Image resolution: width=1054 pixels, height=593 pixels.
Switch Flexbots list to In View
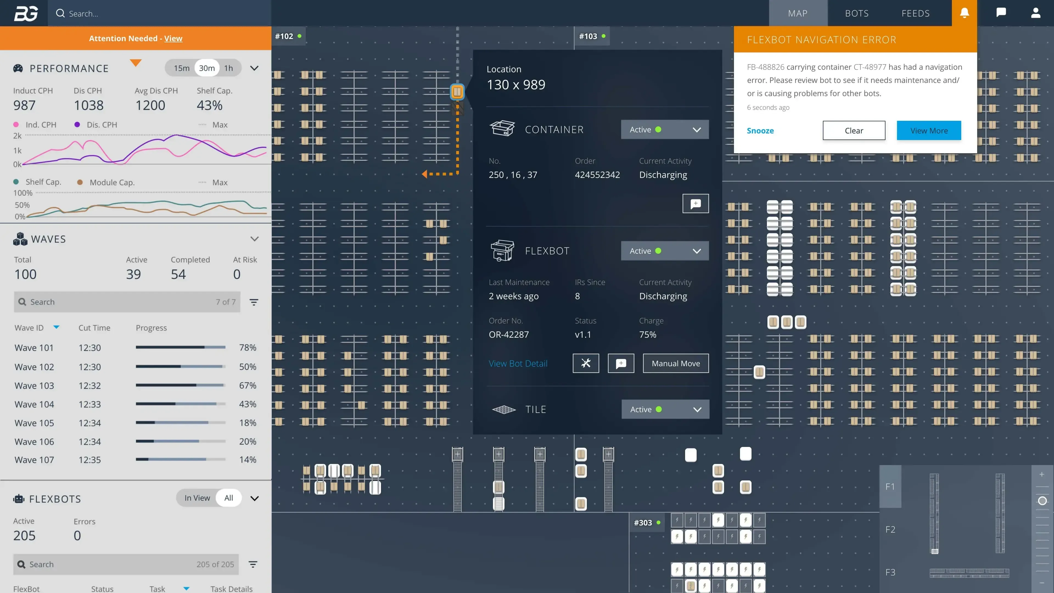(x=197, y=498)
